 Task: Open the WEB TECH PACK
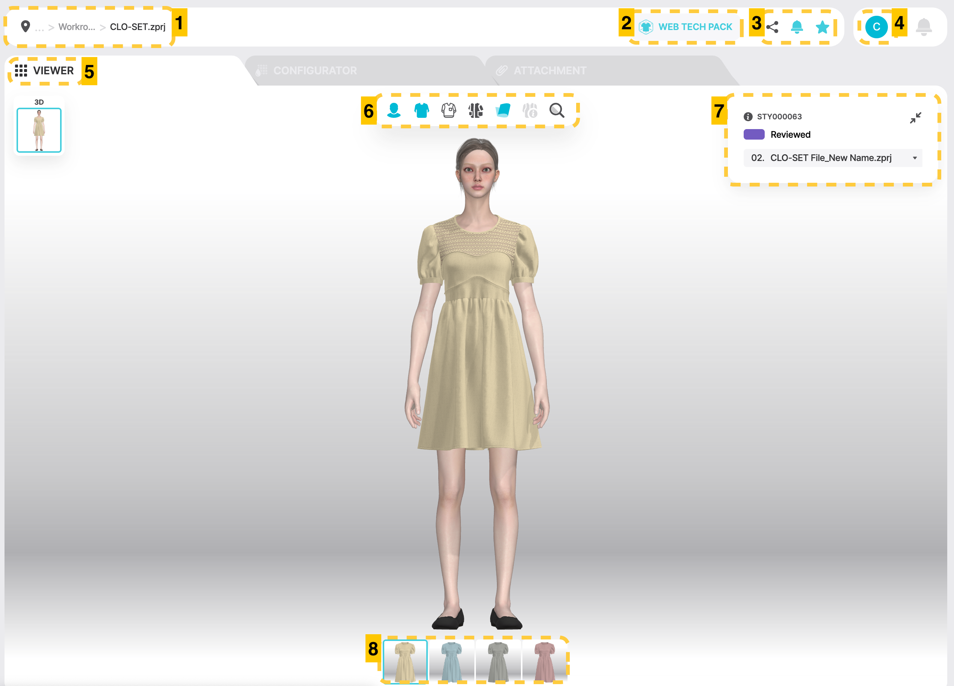click(685, 27)
